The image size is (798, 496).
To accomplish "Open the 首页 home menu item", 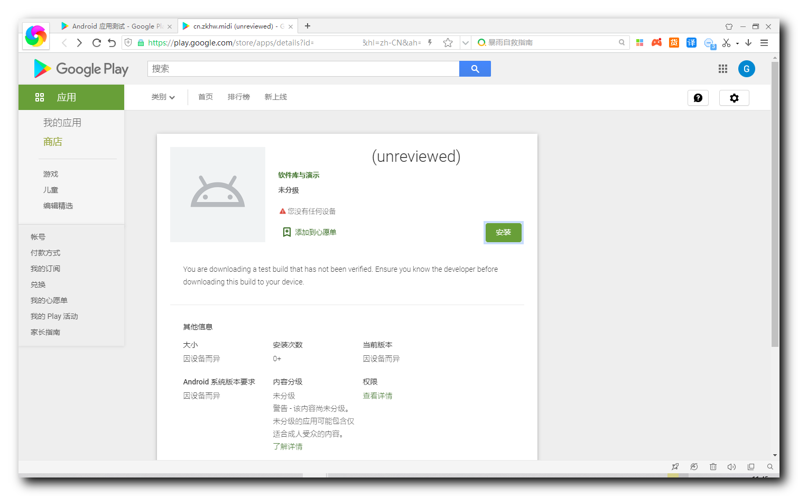I will point(206,97).
